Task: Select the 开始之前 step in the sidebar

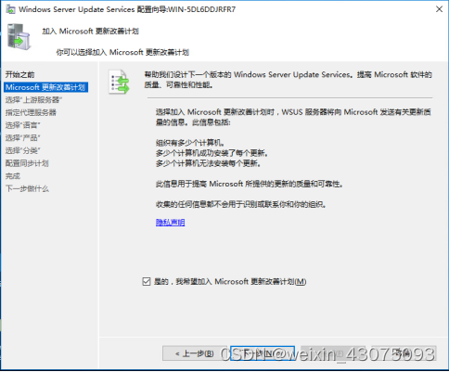Action: tap(19, 74)
